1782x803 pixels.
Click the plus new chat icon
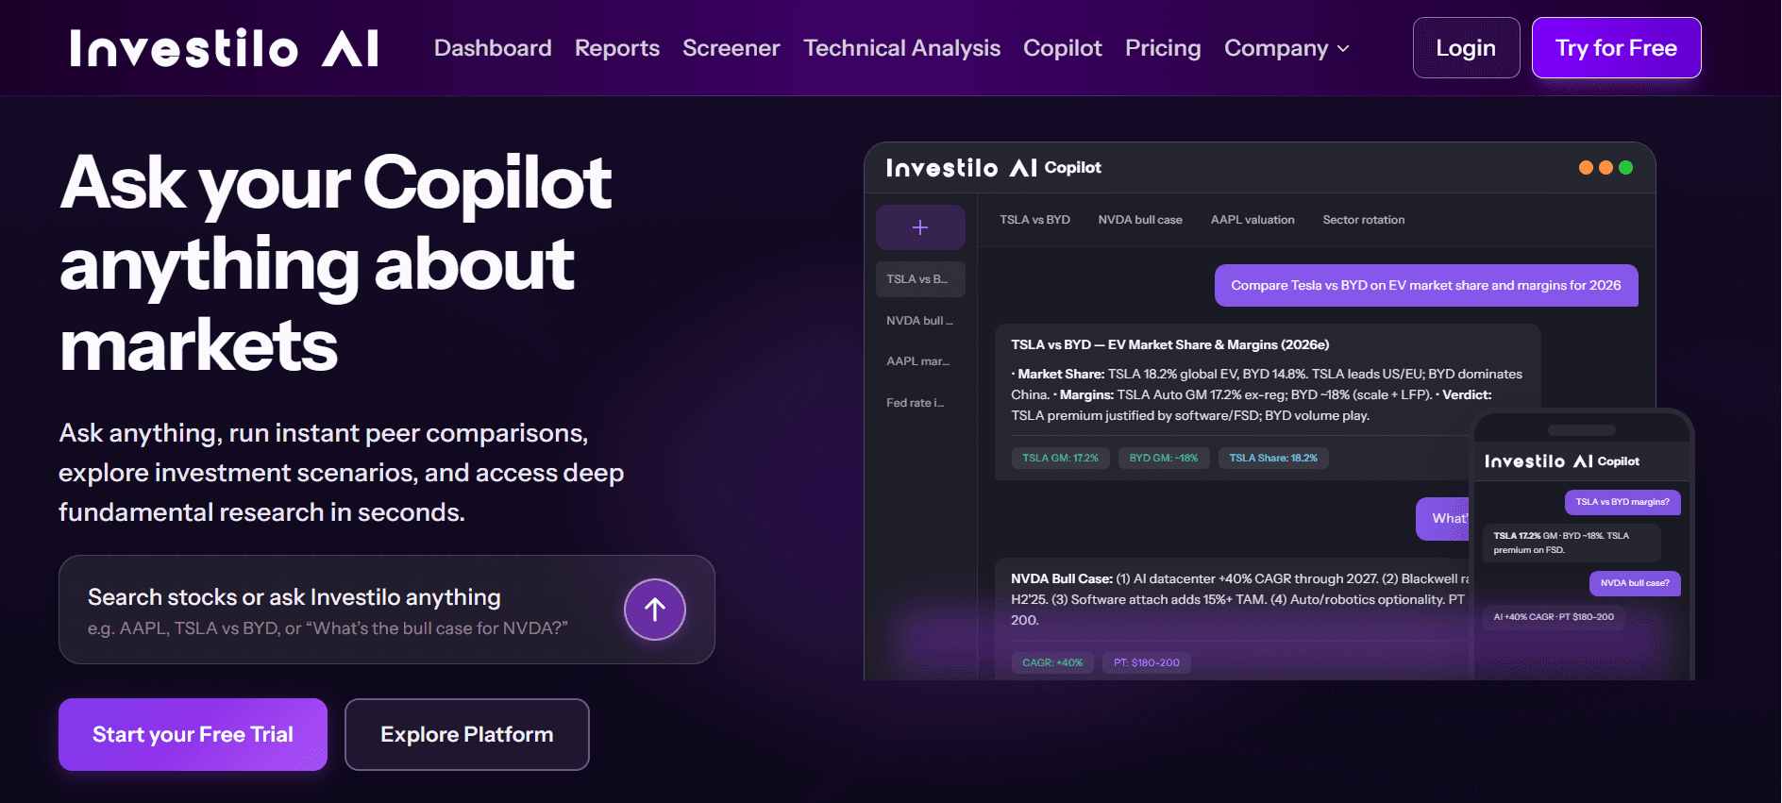tap(920, 227)
